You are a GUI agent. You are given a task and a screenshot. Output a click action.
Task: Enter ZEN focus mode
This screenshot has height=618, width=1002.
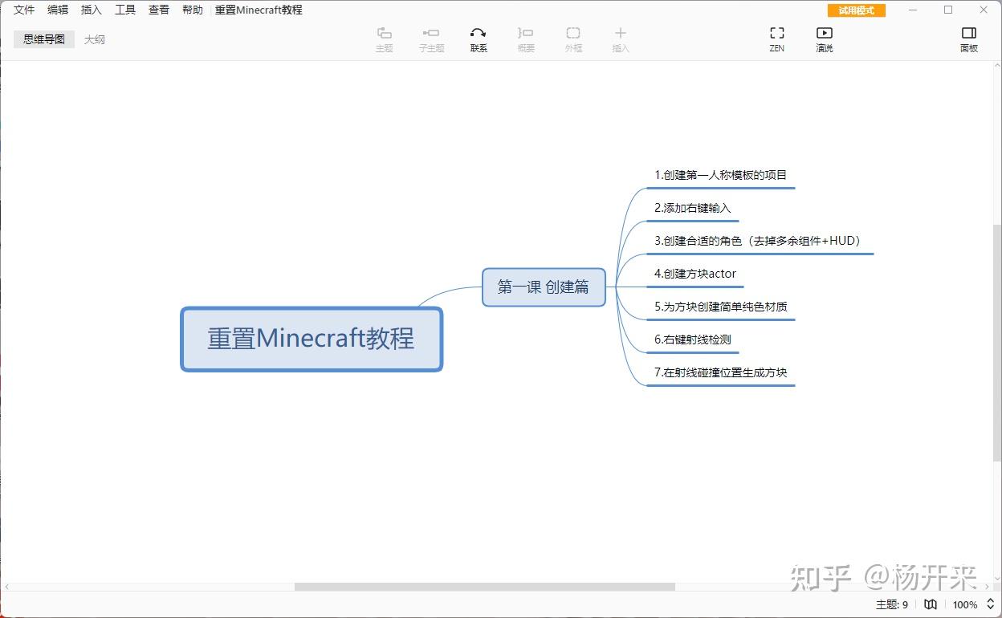776,38
